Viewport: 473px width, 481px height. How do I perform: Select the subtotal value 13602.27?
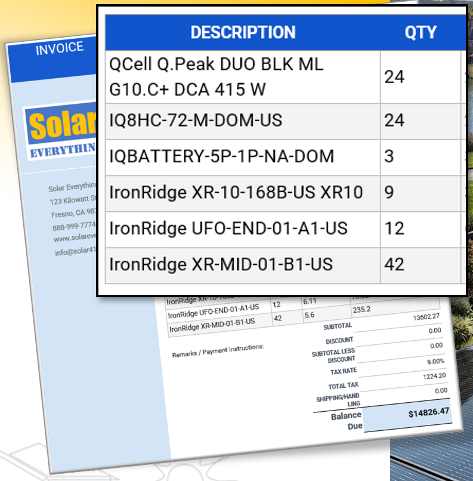pos(426,317)
